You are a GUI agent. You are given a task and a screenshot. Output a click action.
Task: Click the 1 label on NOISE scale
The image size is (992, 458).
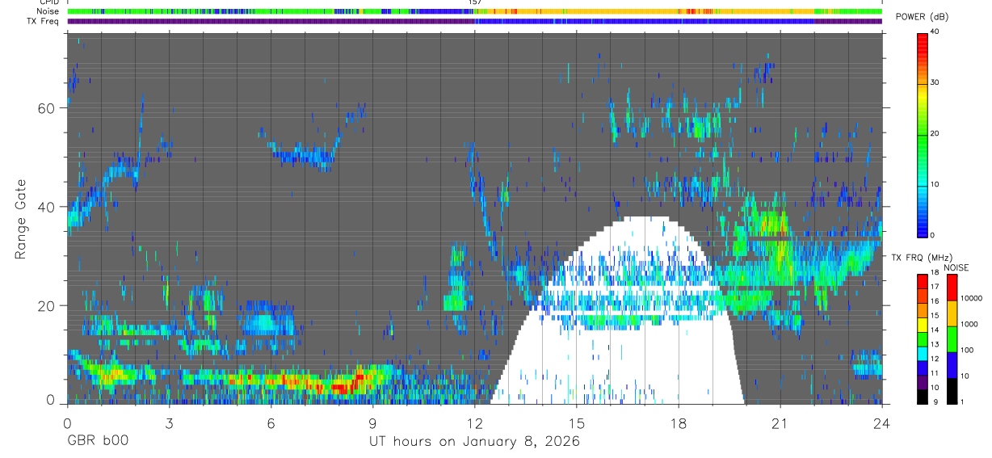964,401
